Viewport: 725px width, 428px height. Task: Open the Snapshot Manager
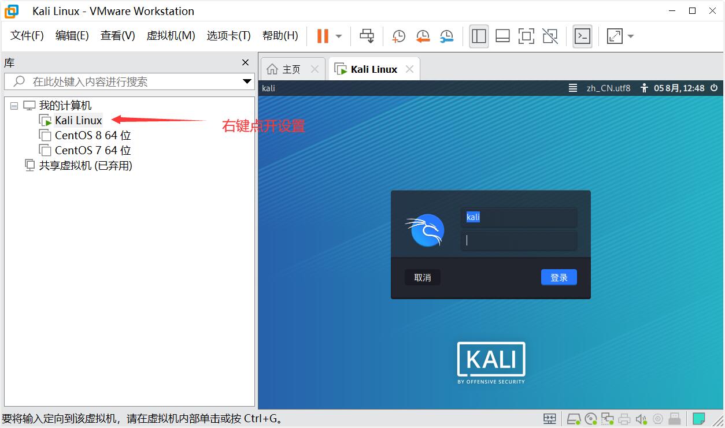(447, 36)
